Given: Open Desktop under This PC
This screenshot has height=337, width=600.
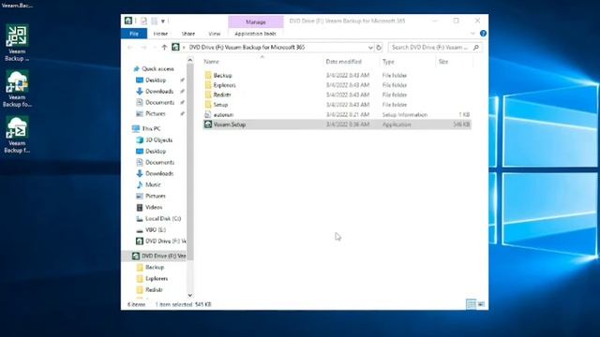Looking at the screenshot, I should (156, 152).
